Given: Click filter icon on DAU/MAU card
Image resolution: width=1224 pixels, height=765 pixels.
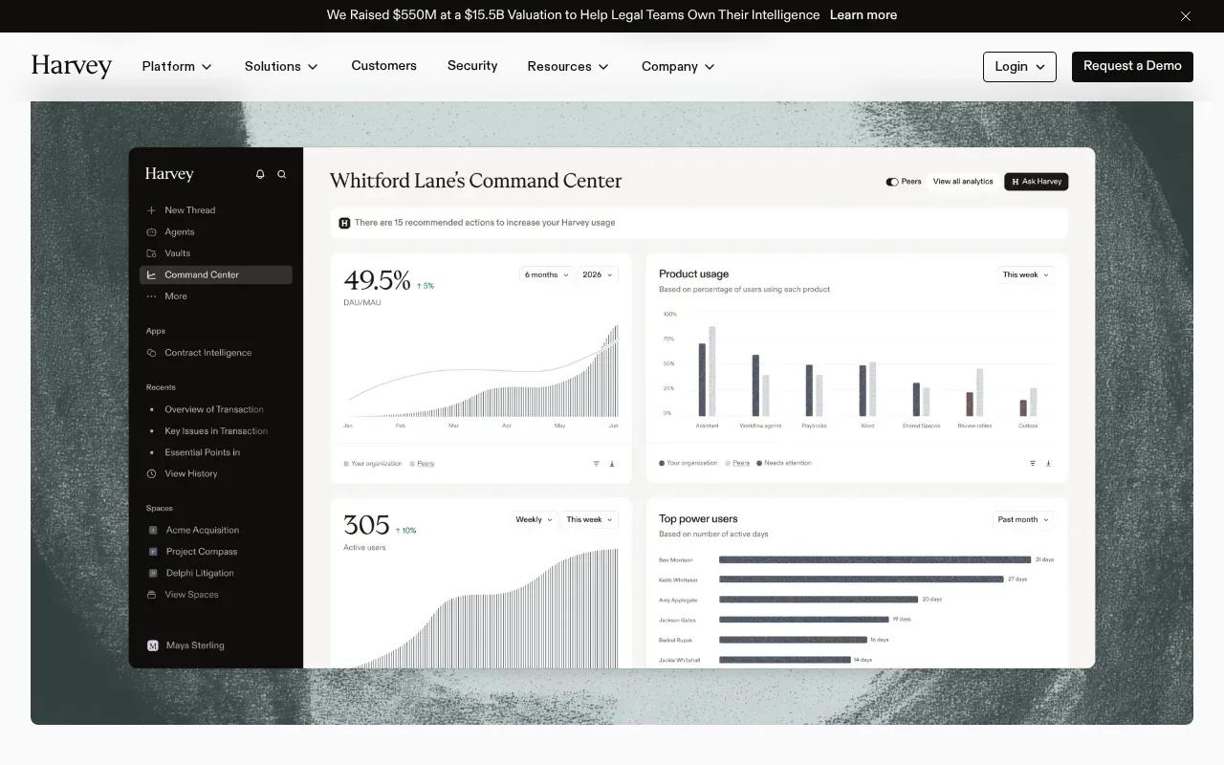Looking at the screenshot, I should point(596,464).
